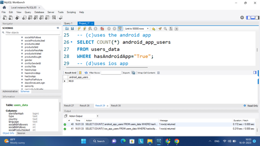Execute the whole script with lightning icon
Image resolution: width=260 pixels, height=146 pixels.
(x=79, y=29)
